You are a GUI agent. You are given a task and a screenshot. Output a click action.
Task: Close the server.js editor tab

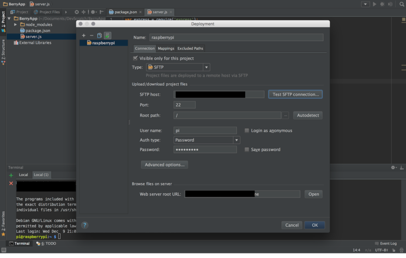(x=171, y=12)
